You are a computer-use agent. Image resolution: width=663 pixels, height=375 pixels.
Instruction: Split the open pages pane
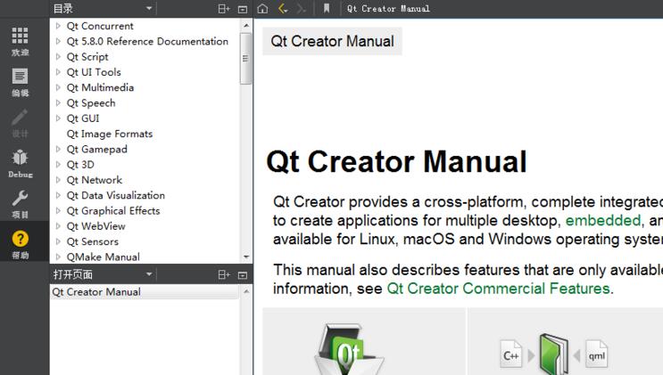click(224, 275)
